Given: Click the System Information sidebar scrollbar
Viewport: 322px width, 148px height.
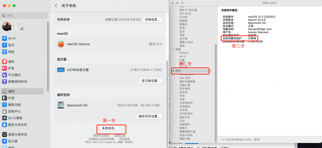Looking at the screenshot, I should 216,93.
